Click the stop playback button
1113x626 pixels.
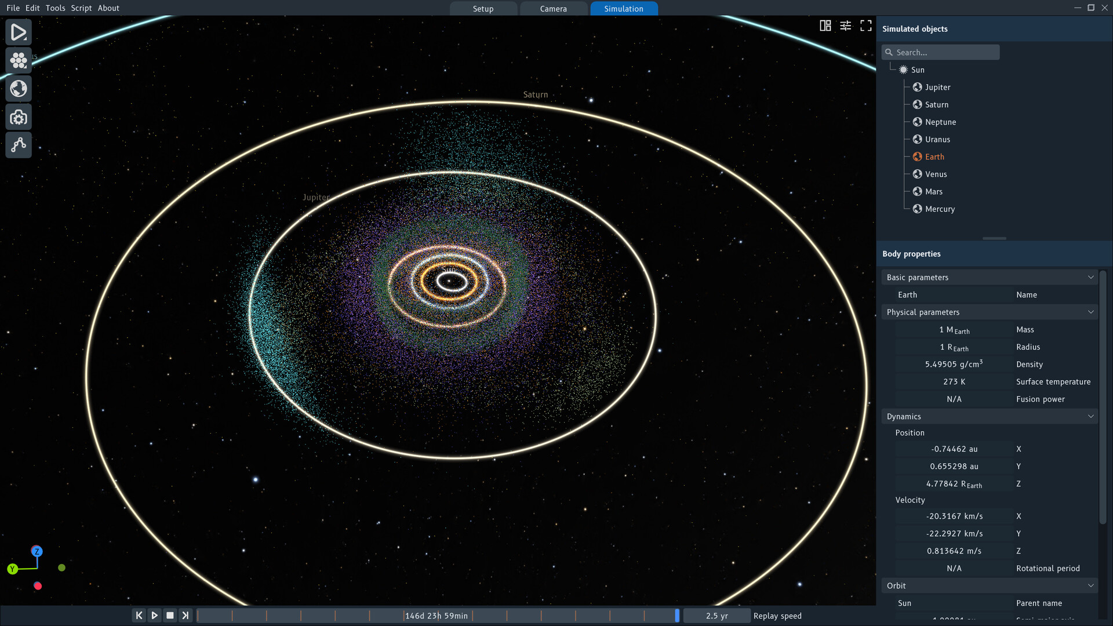click(170, 615)
